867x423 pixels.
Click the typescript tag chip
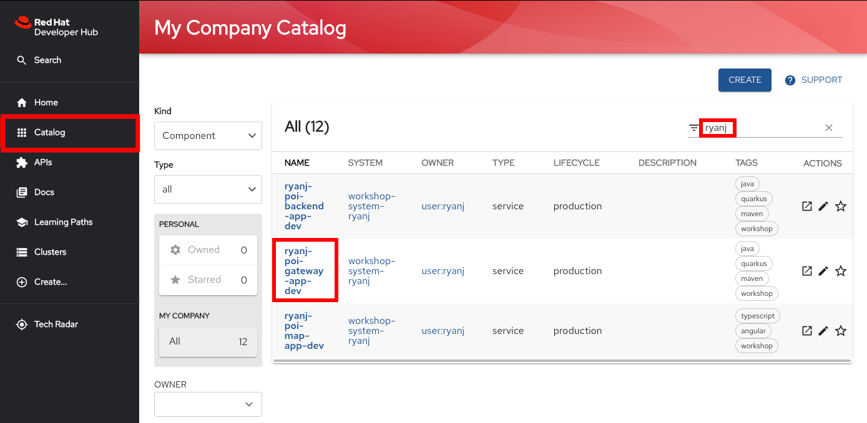coord(758,316)
